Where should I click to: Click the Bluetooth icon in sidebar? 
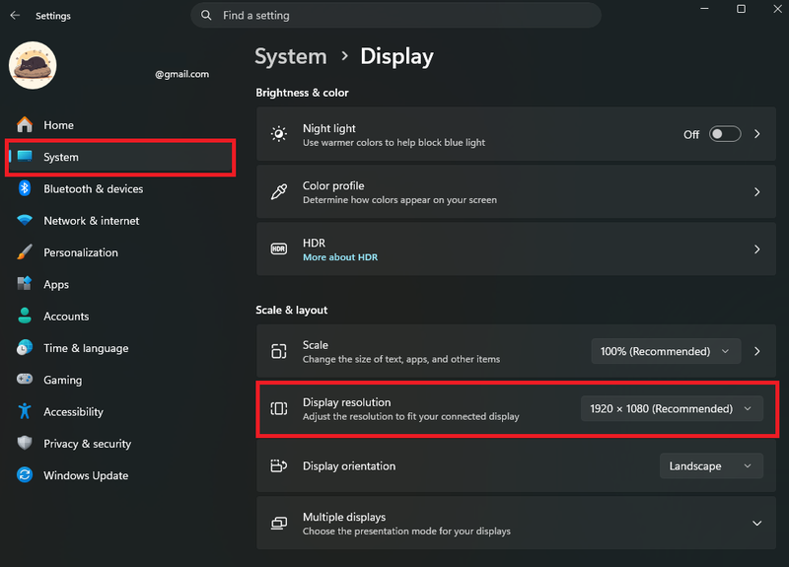[x=24, y=188]
